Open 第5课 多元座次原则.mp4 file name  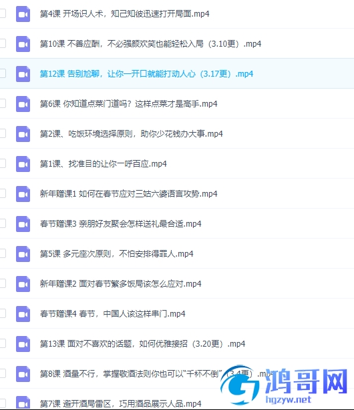[117, 253]
